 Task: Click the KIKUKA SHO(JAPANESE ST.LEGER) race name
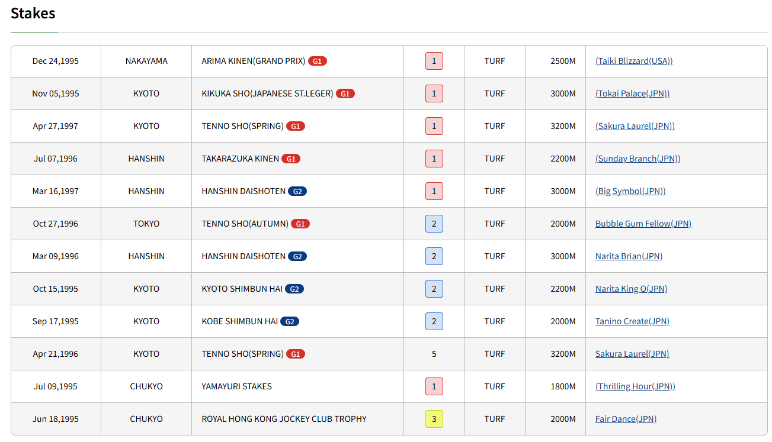267,93
